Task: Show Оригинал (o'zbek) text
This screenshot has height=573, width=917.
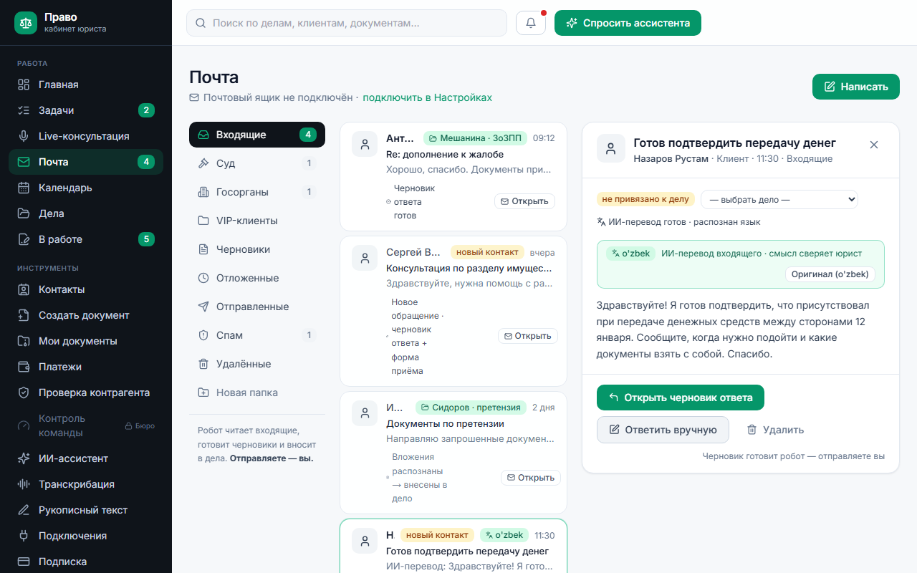Action: pos(830,274)
